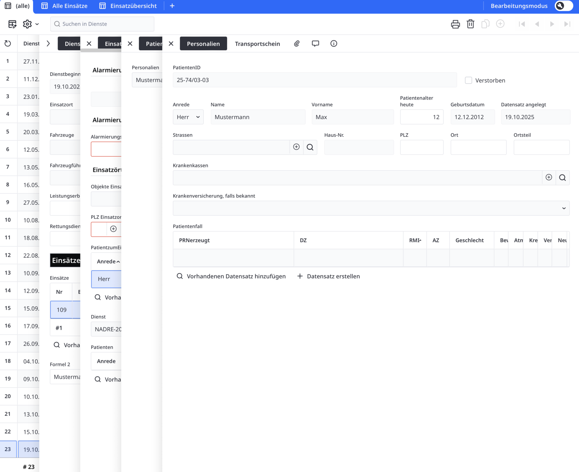Switch to the Transportschein tab
This screenshot has width=579, height=472.
(x=257, y=44)
